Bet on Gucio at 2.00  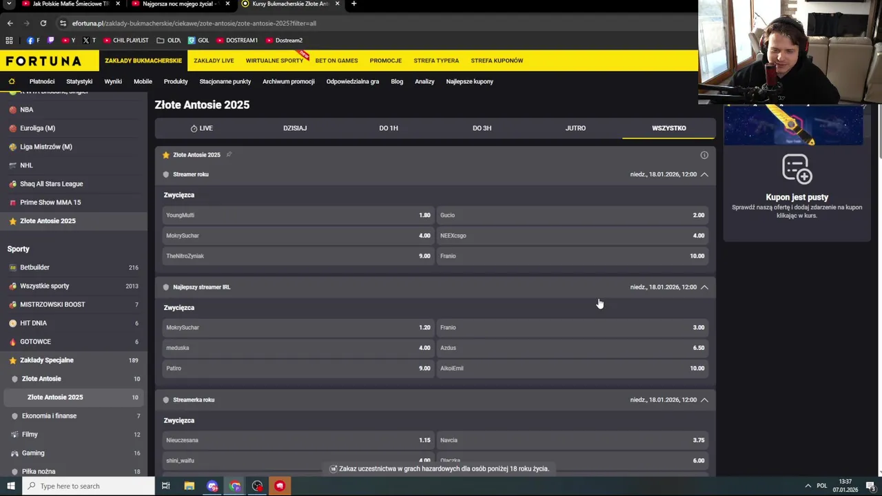pyautogui.click(x=572, y=215)
